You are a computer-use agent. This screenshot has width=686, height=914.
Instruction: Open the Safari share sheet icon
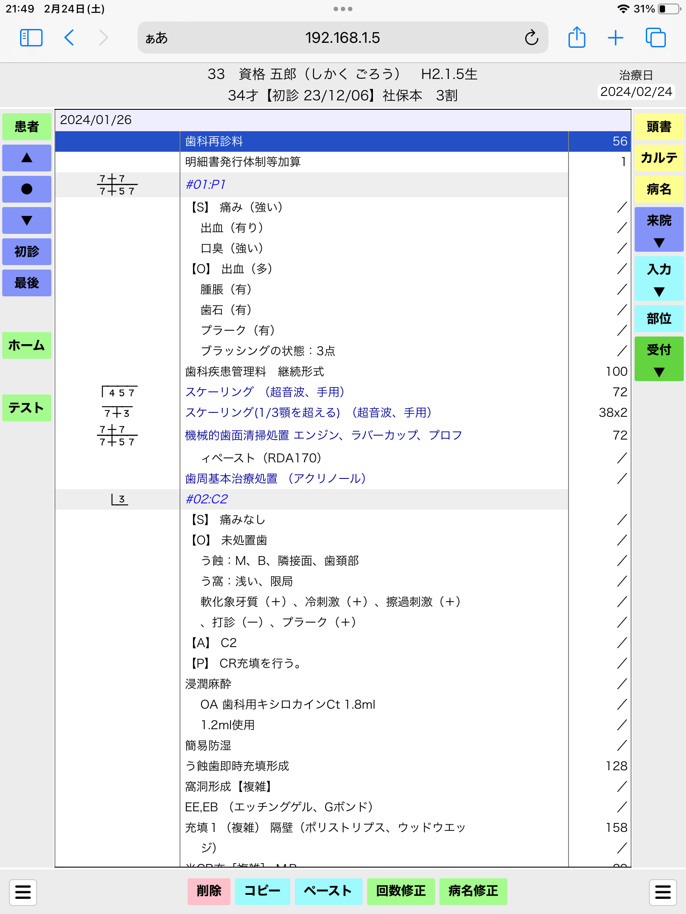pyautogui.click(x=577, y=37)
